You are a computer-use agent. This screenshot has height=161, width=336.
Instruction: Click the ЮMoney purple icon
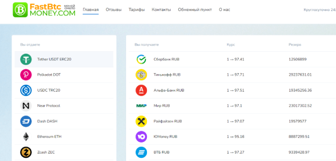click(141, 137)
